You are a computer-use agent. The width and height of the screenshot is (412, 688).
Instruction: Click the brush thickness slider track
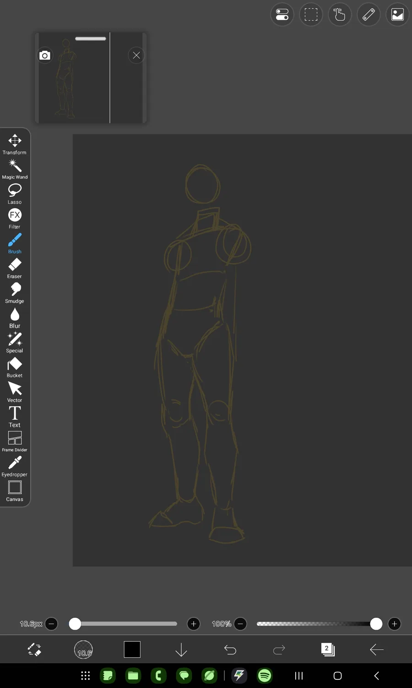coord(123,624)
